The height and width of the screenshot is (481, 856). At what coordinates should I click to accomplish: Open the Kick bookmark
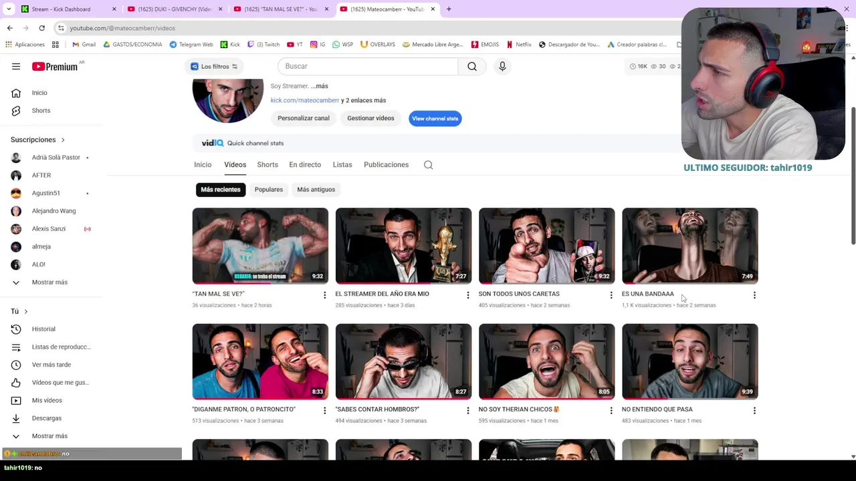(230, 45)
